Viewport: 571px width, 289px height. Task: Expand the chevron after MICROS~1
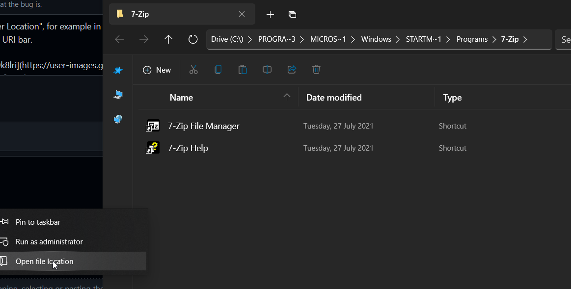(x=353, y=39)
